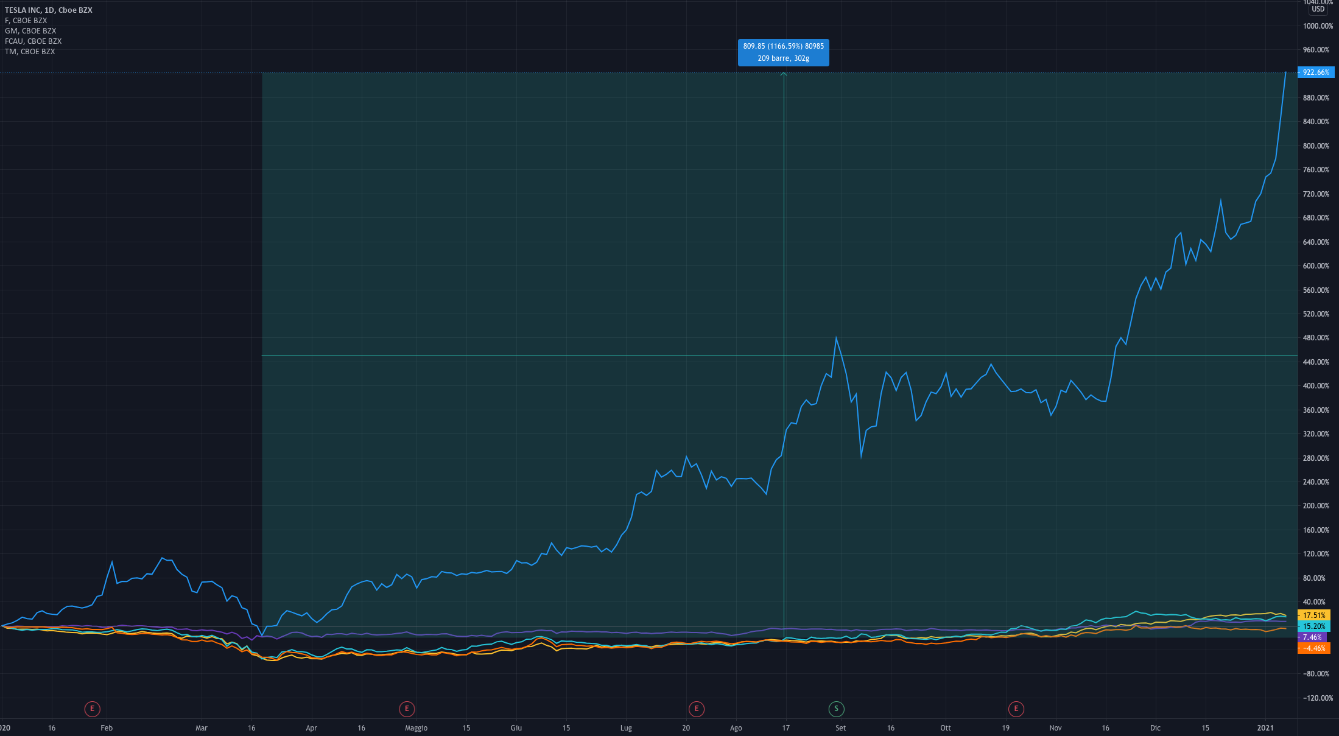Click the Nov date on time axis
Image resolution: width=1339 pixels, height=736 pixels.
1056,728
